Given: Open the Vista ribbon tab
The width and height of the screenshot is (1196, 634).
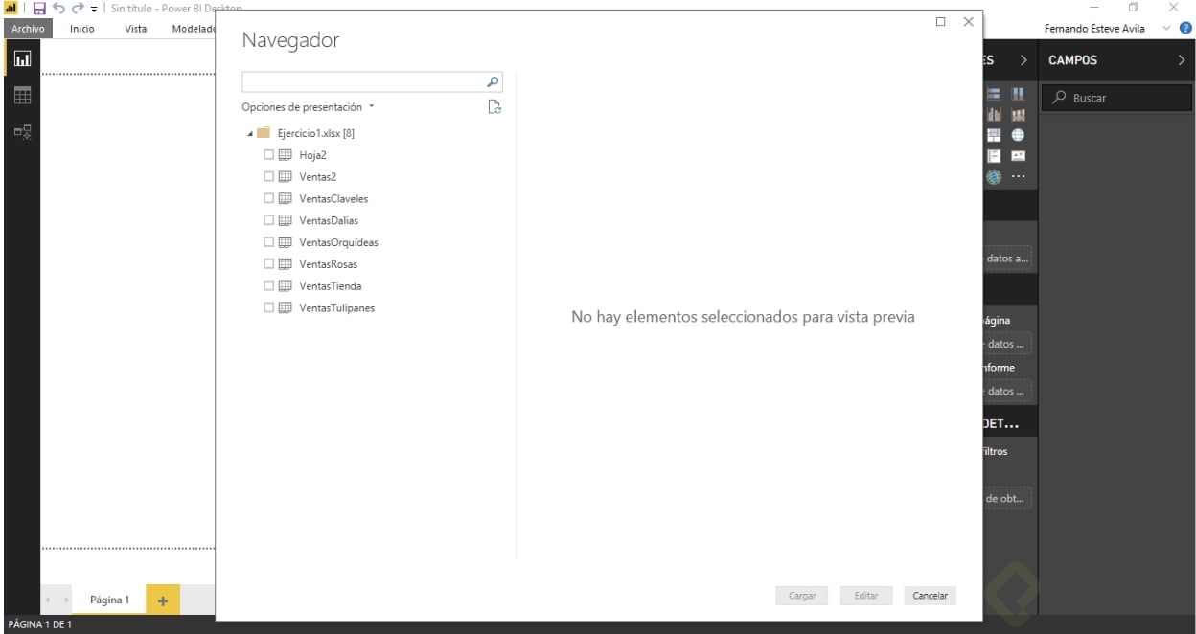Looking at the screenshot, I should [x=136, y=29].
